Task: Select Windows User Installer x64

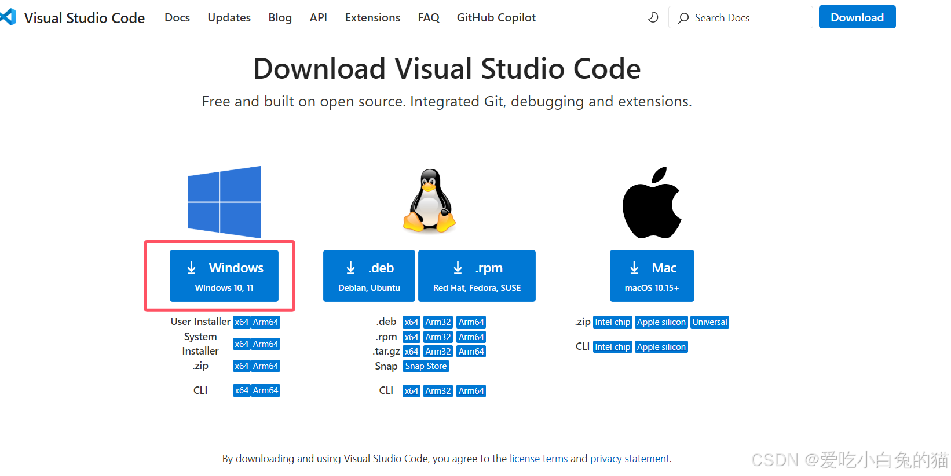Action: coord(242,322)
